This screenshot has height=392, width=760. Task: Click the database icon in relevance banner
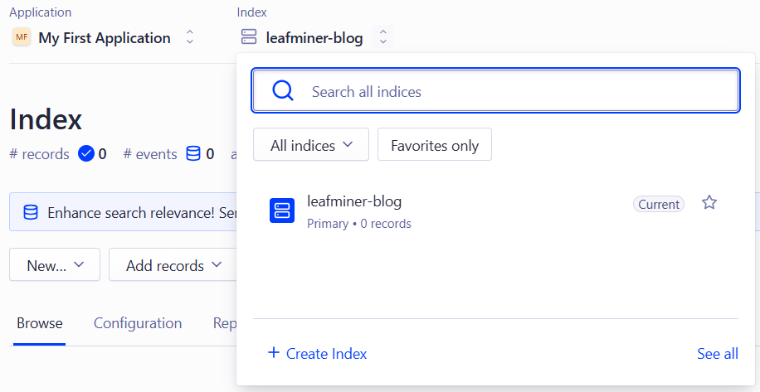(x=31, y=212)
